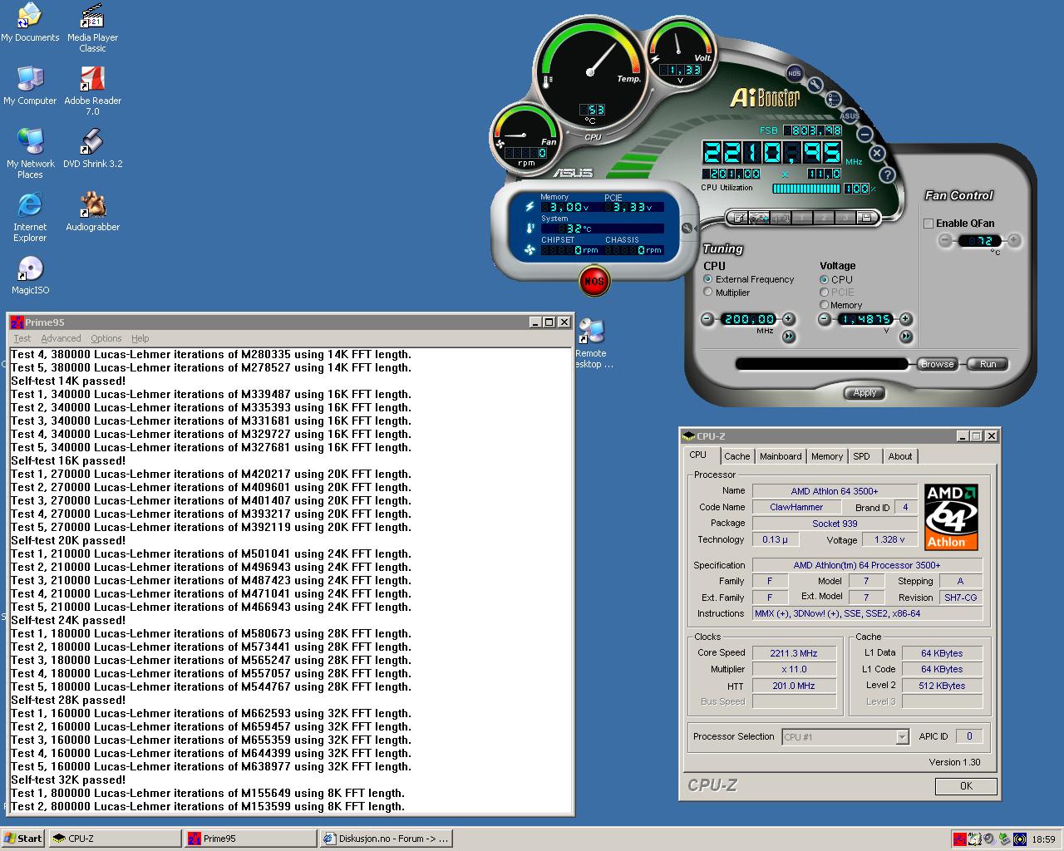Open AI Booster help question mark icon
The image size is (1064, 851).
coord(887,175)
